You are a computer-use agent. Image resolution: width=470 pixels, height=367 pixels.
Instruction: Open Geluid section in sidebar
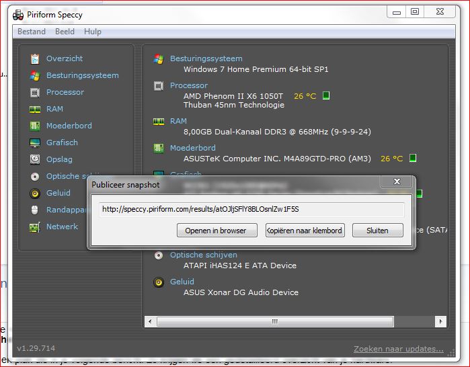pyautogui.click(x=58, y=193)
